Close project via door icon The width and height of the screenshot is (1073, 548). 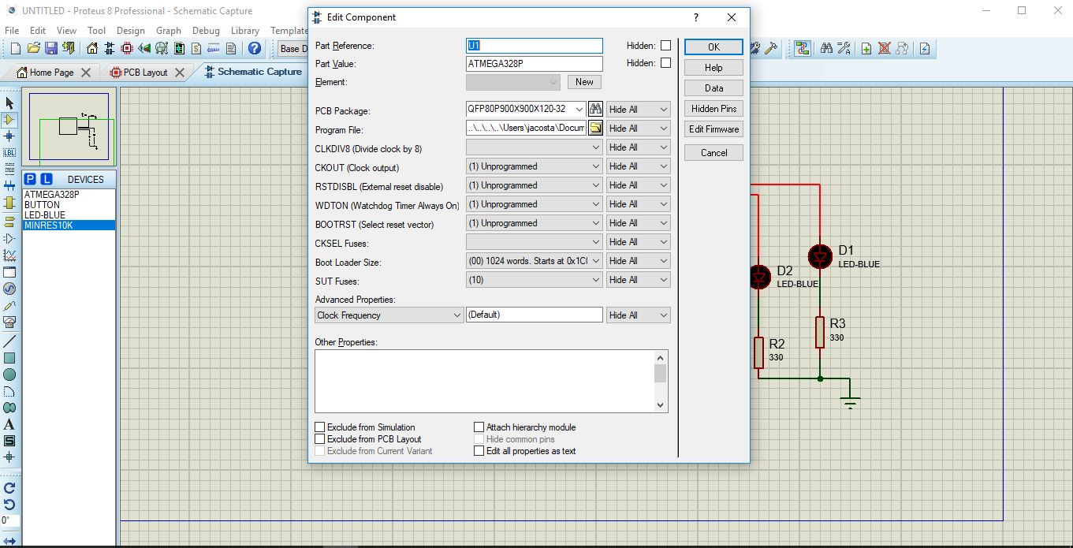(68, 48)
